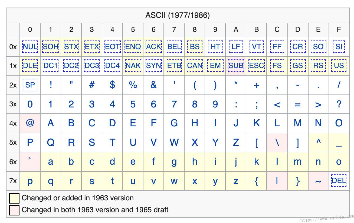Select the left curly brace { cell
Image resolution: width=354 pixels, height=223 pixels.
coord(256,181)
